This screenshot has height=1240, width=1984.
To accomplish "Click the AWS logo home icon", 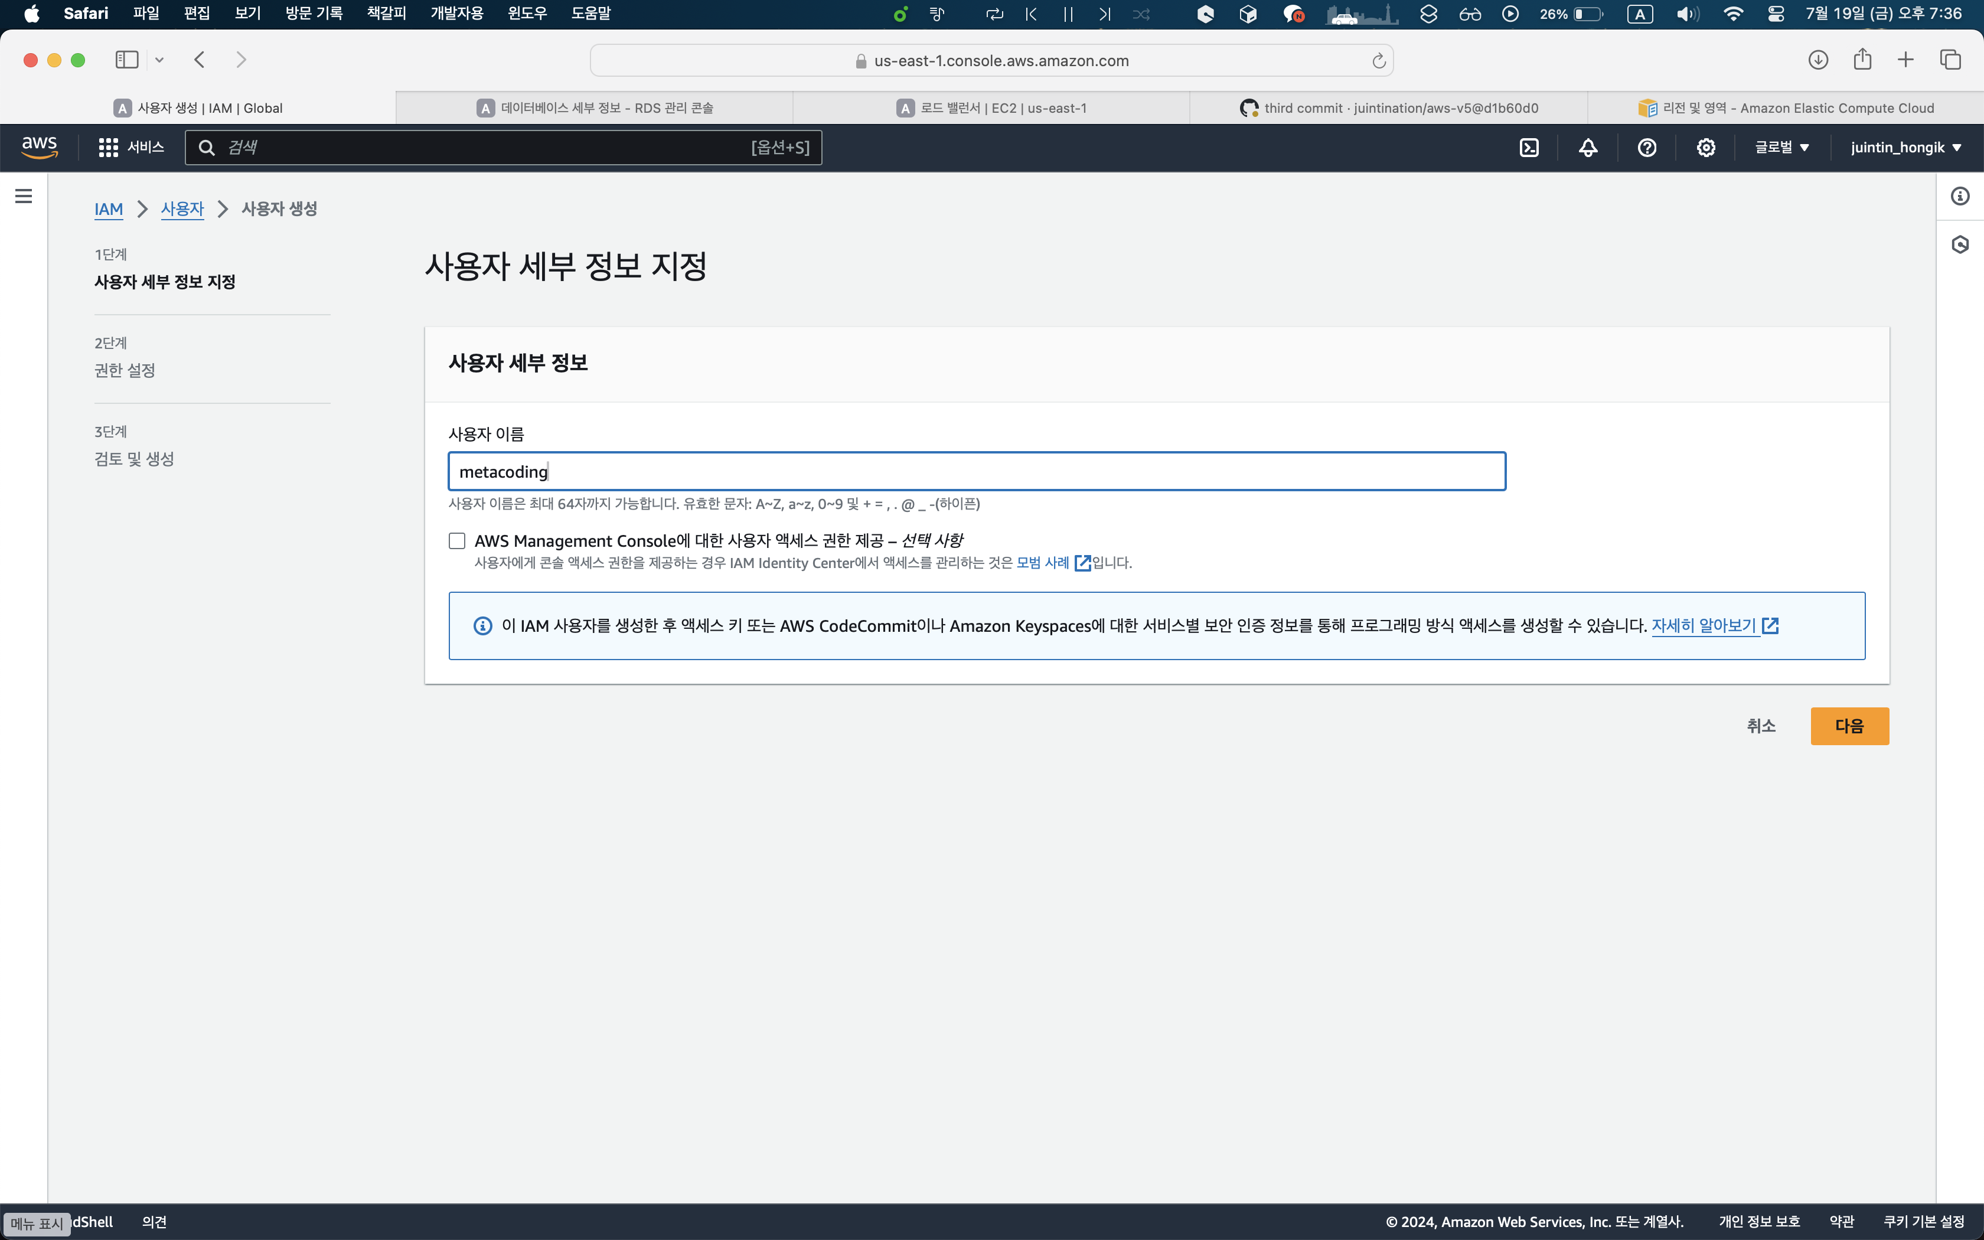I will tap(40, 148).
